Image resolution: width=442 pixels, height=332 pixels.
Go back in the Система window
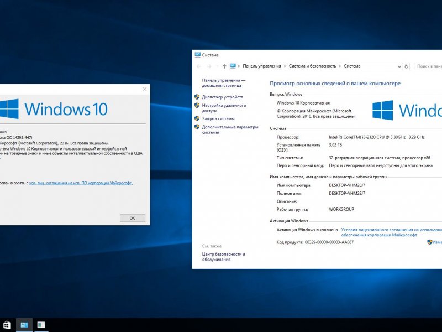[x=199, y=66]
